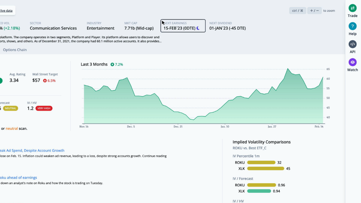
Task: Click the ROKU IV Percentile bar
Action: click(x=261, y=162)
